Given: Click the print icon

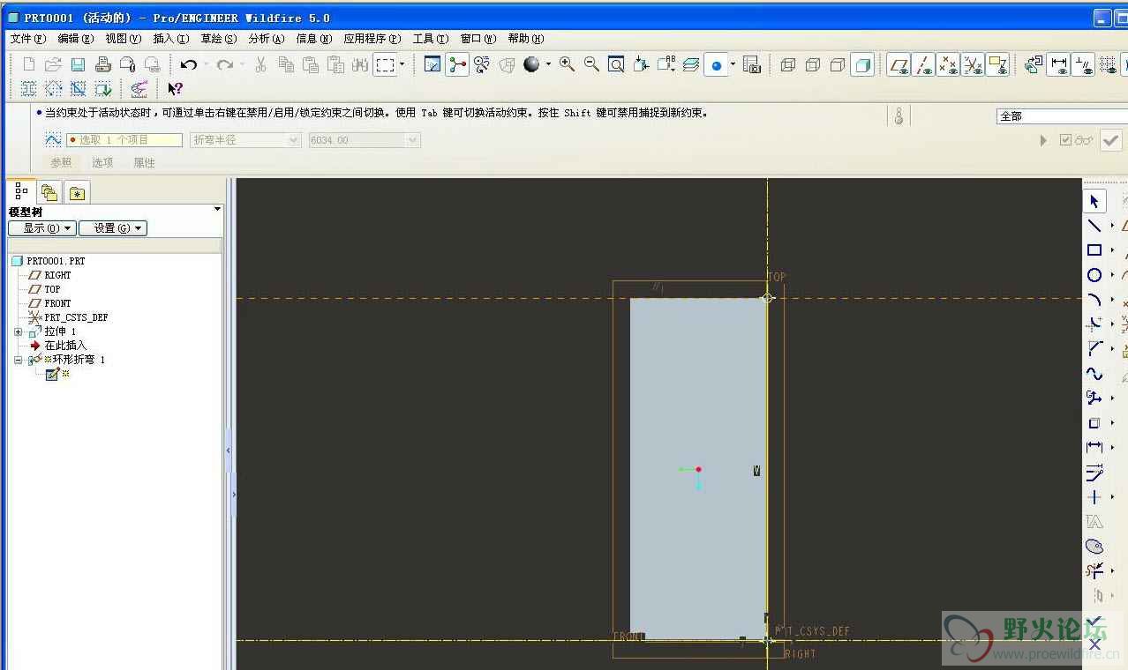Looking at the screenshot, I should pos(102,64).
